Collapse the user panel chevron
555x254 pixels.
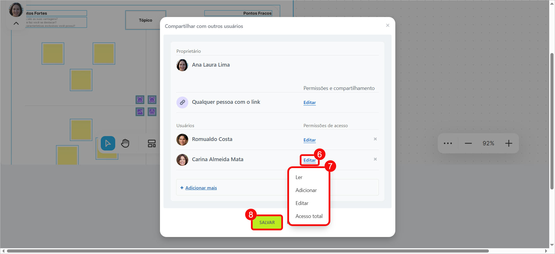(16, 23)
